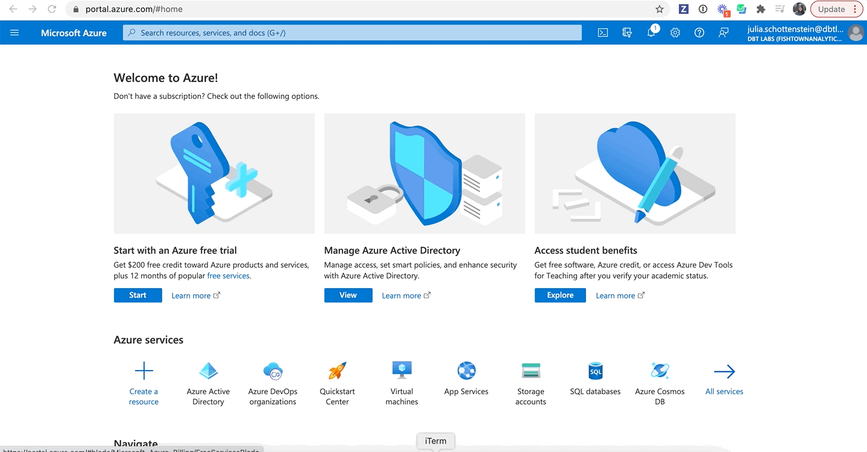Open the Help question mark icon
Screen dimensions: 867x452
coord(699,33)
